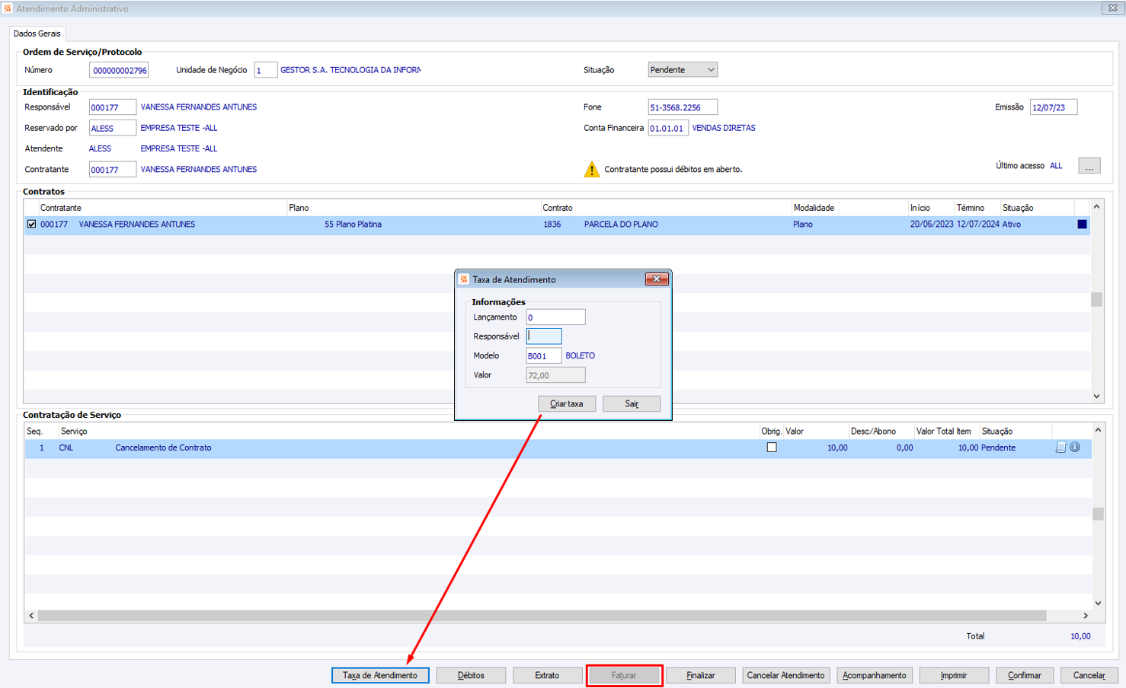
Task: Focus the dialog's Responsável field
Action: tap(544, 336)
